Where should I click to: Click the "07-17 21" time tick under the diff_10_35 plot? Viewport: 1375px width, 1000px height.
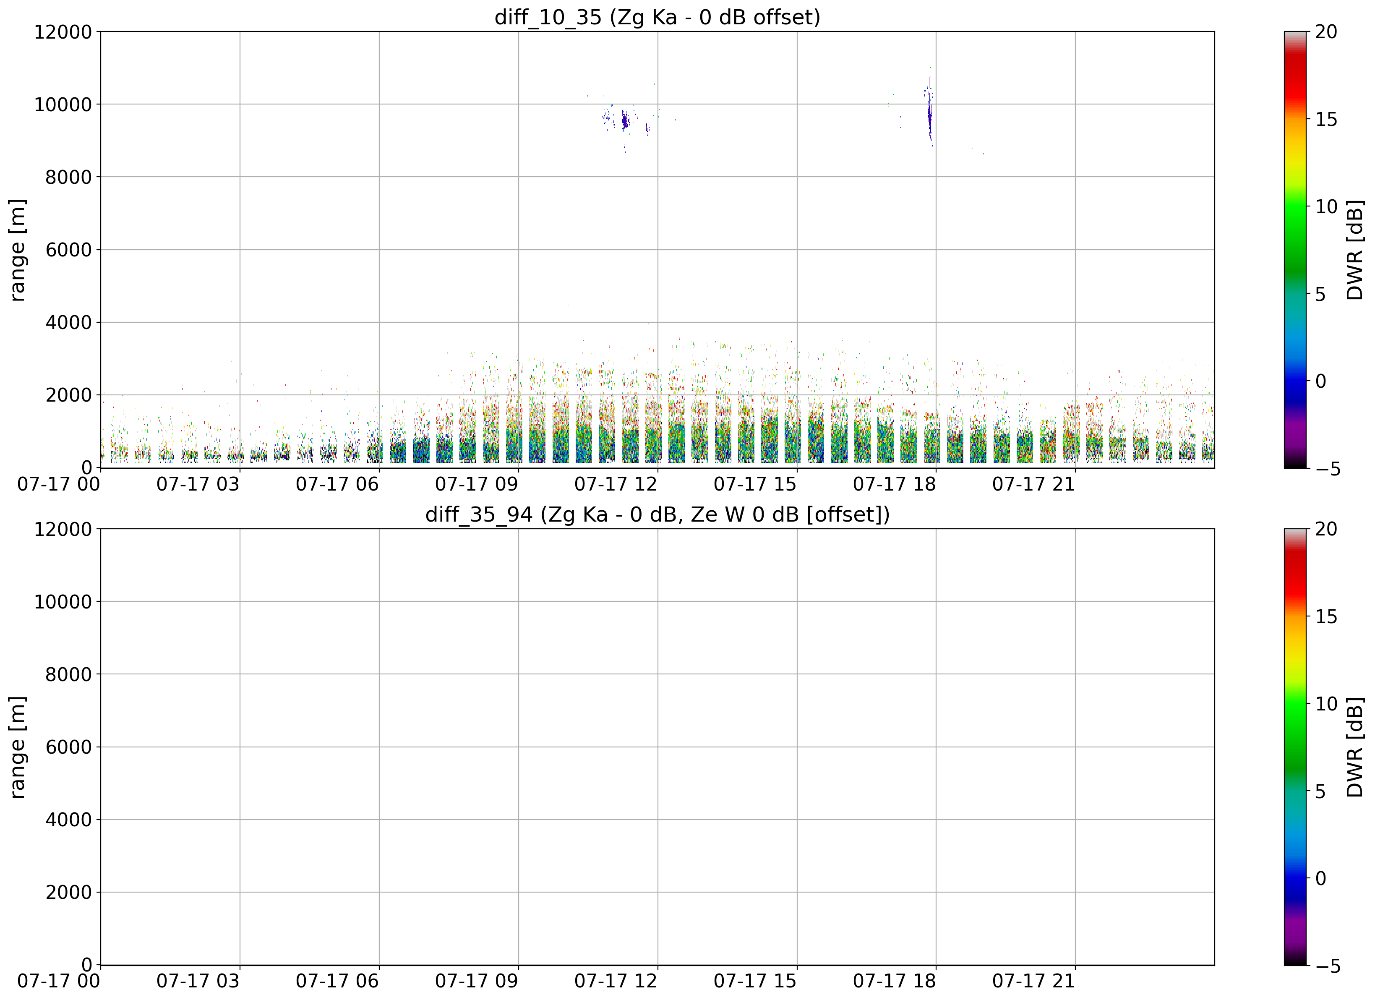pos(1034,484)
